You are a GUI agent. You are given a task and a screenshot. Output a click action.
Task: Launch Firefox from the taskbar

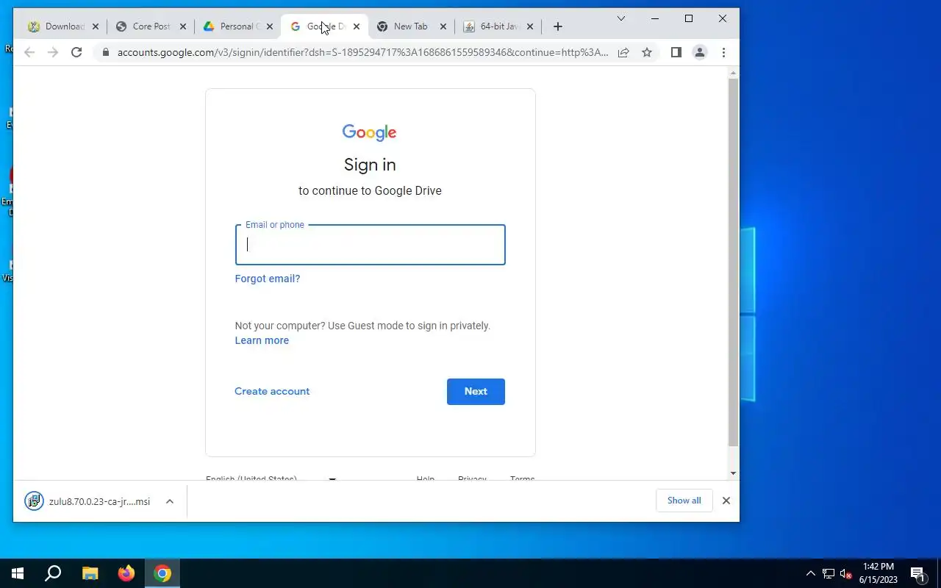tap(126, 573)
